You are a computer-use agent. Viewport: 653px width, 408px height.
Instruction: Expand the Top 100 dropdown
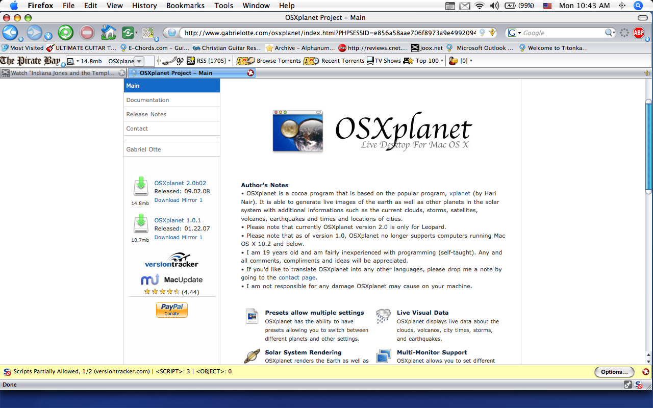tap(442, 61)
